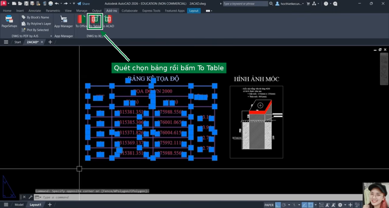Screen dimensions: 389x208
Task: Toggle Object snap in status bar
Action: pyautogui.click(x=311, y=205)
